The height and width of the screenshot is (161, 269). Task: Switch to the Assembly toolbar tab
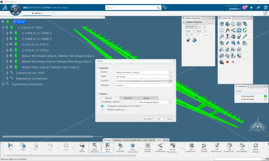117,140
